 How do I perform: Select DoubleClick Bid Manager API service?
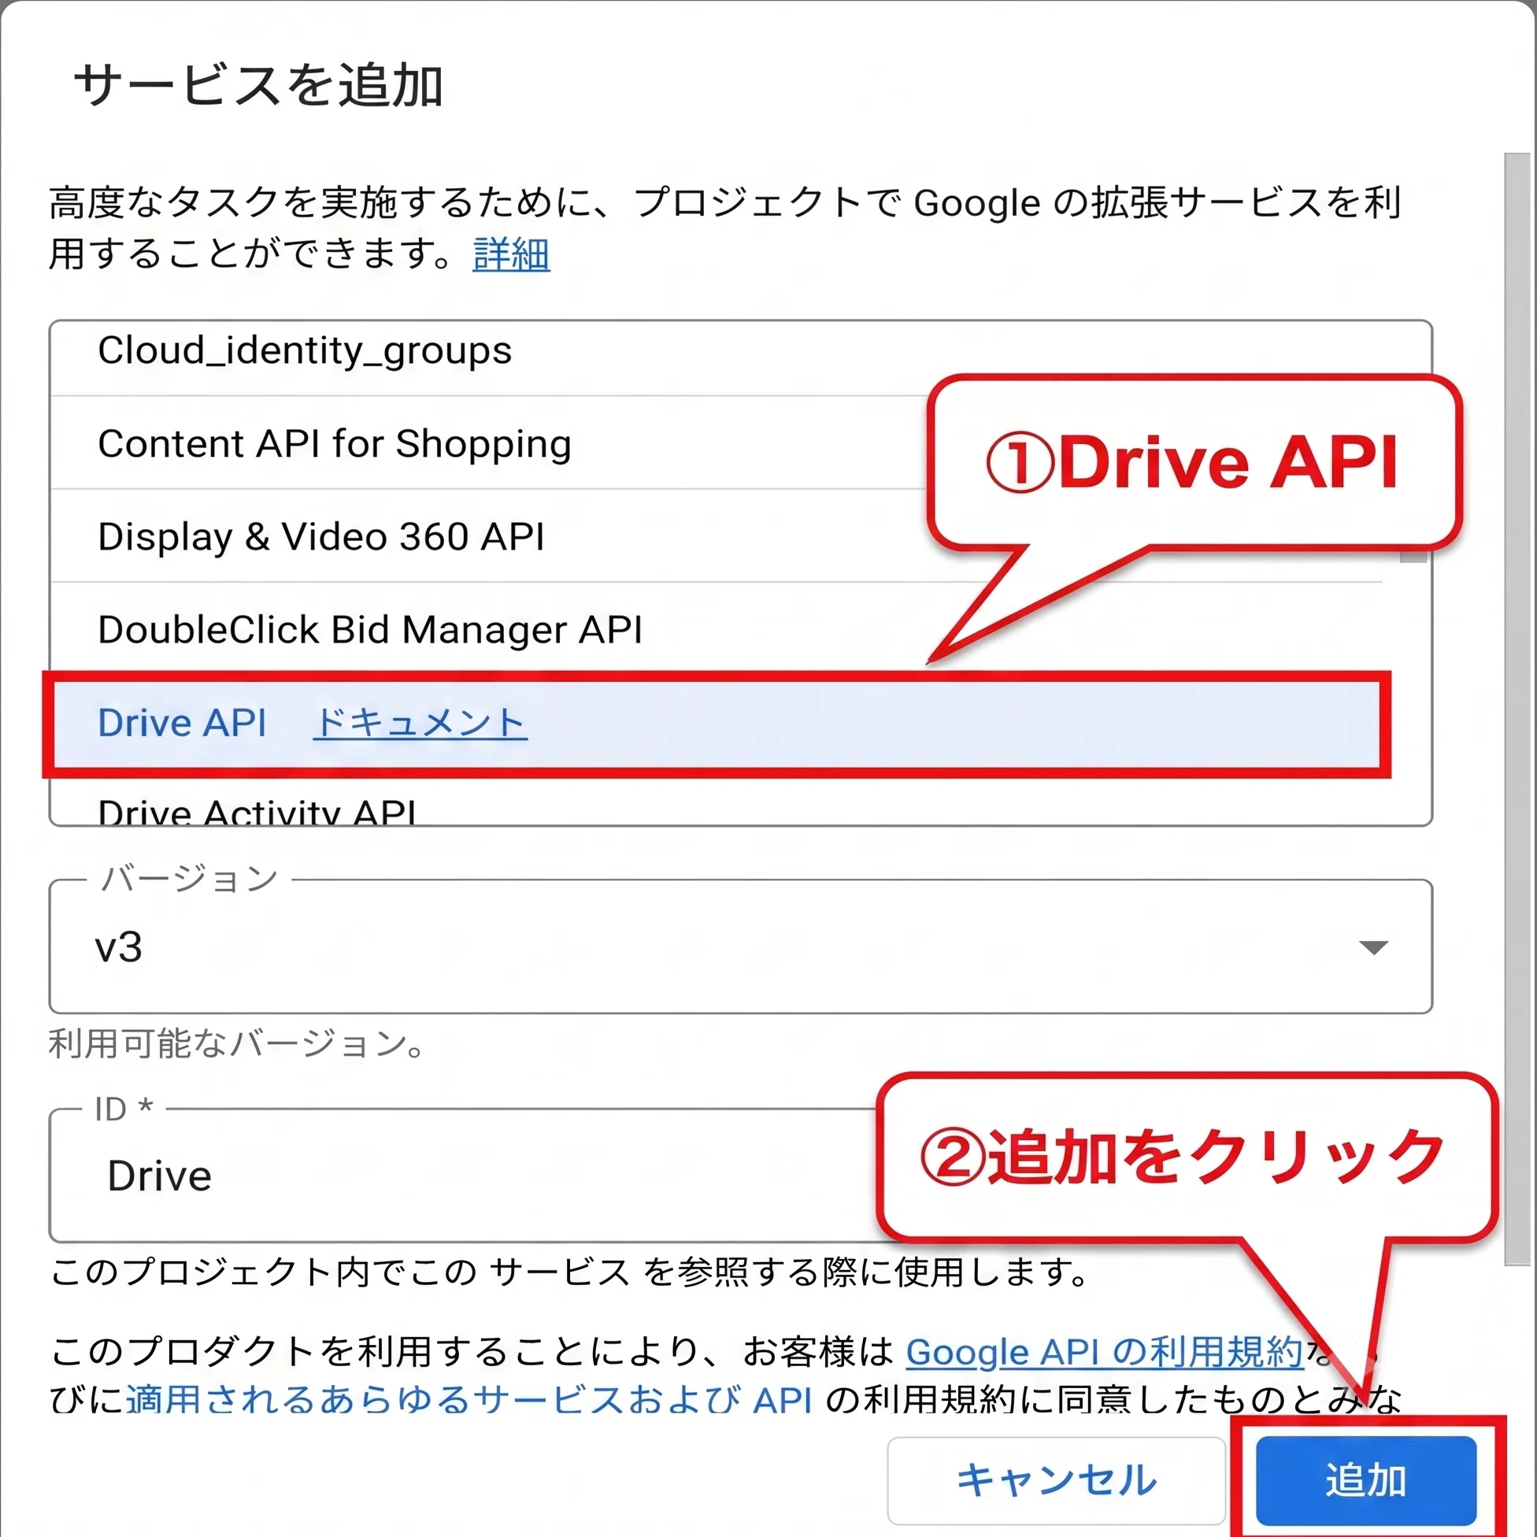716,629
